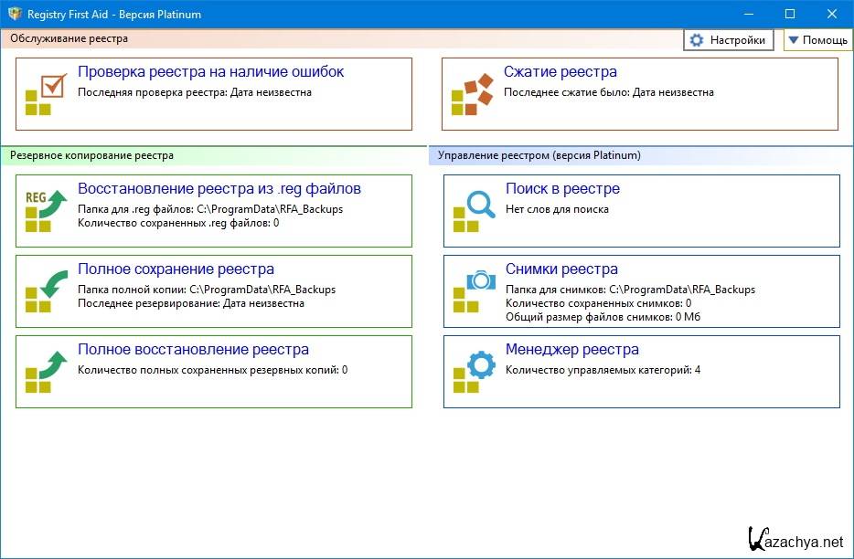The height and width of the screenshot is (559, 854).
Task: Click the registry search magnifier icon
Action: [x=473, y=211]
